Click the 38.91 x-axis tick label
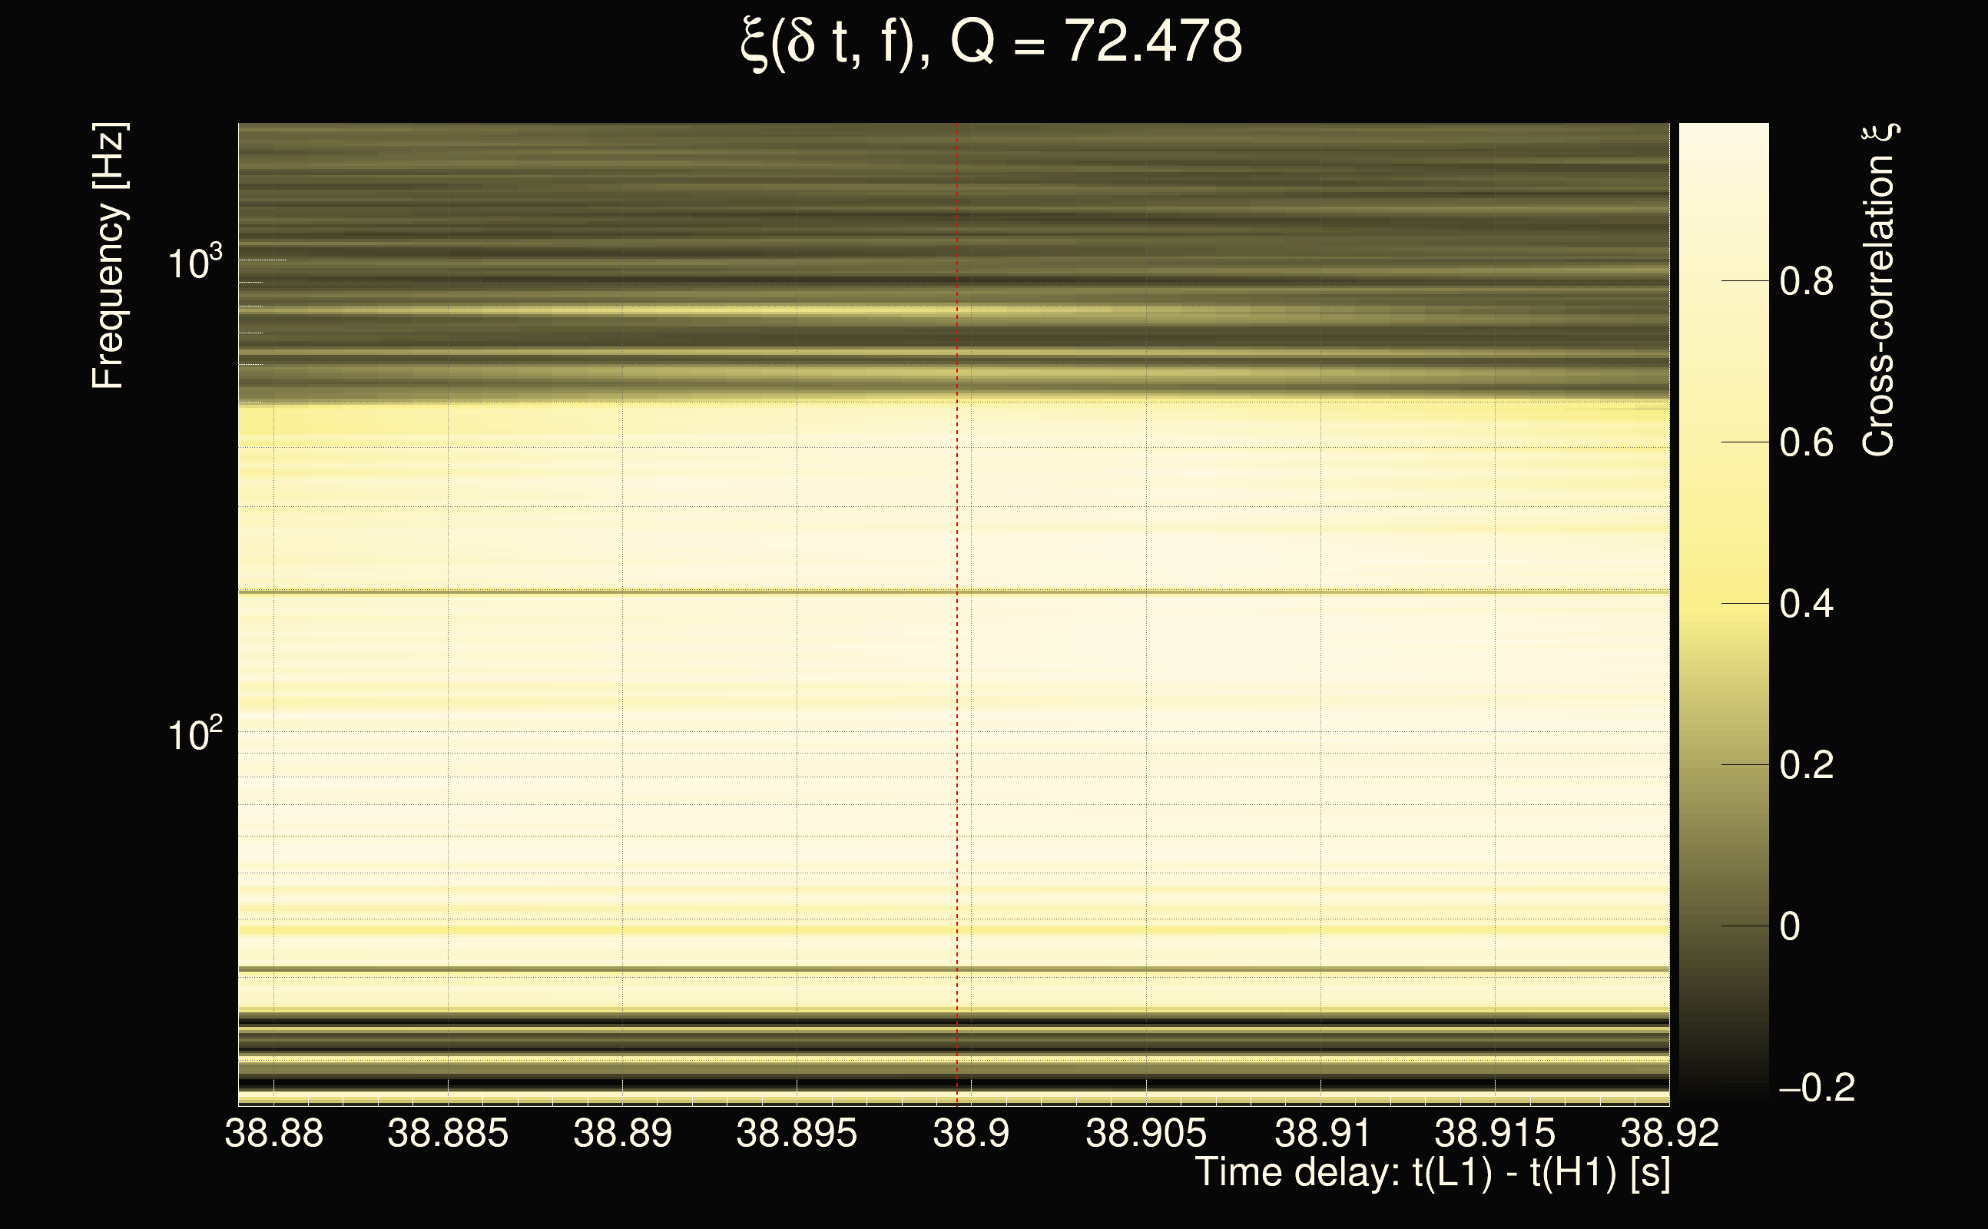 1320,1133
